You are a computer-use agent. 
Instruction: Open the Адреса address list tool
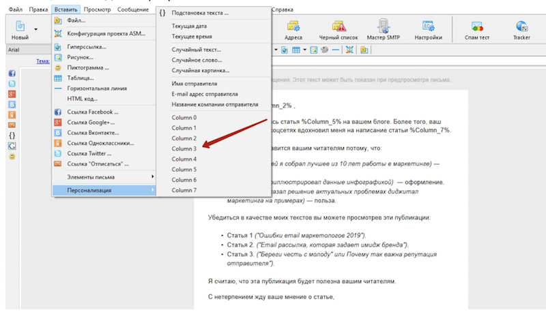pos(293,30)
